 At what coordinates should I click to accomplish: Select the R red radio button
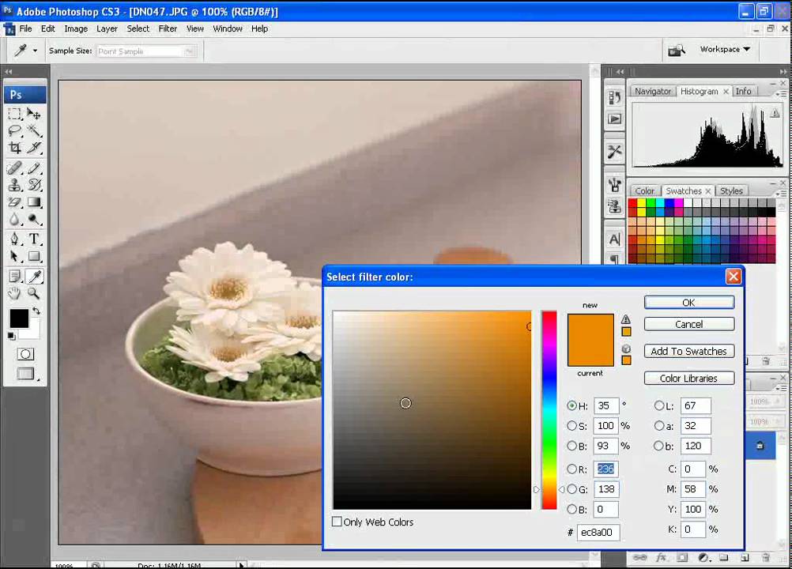pos(571,469)
